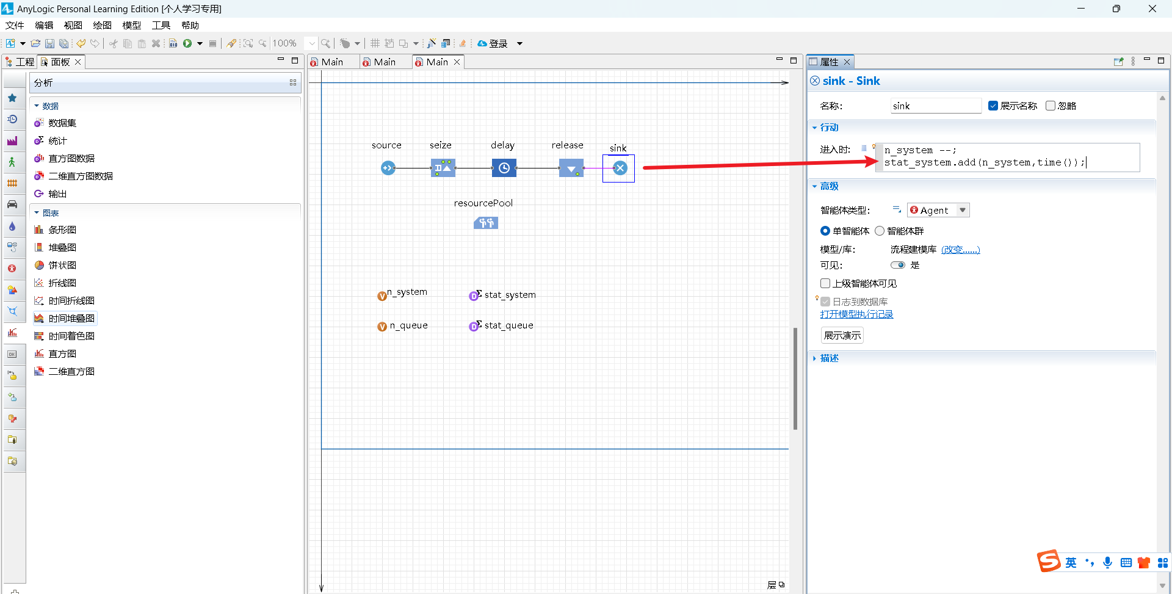Click the canvas vertical scrollbar thumb
1172x594 pixels.
[795, 378]
